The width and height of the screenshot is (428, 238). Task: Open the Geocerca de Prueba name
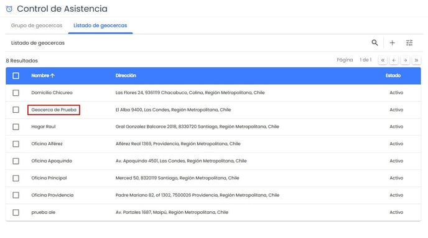pos(53,110)
